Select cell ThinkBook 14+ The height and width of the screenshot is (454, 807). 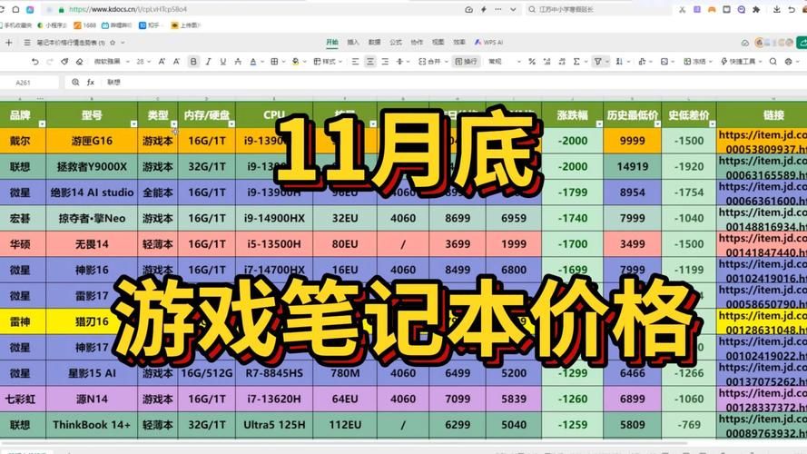[92, 425]
